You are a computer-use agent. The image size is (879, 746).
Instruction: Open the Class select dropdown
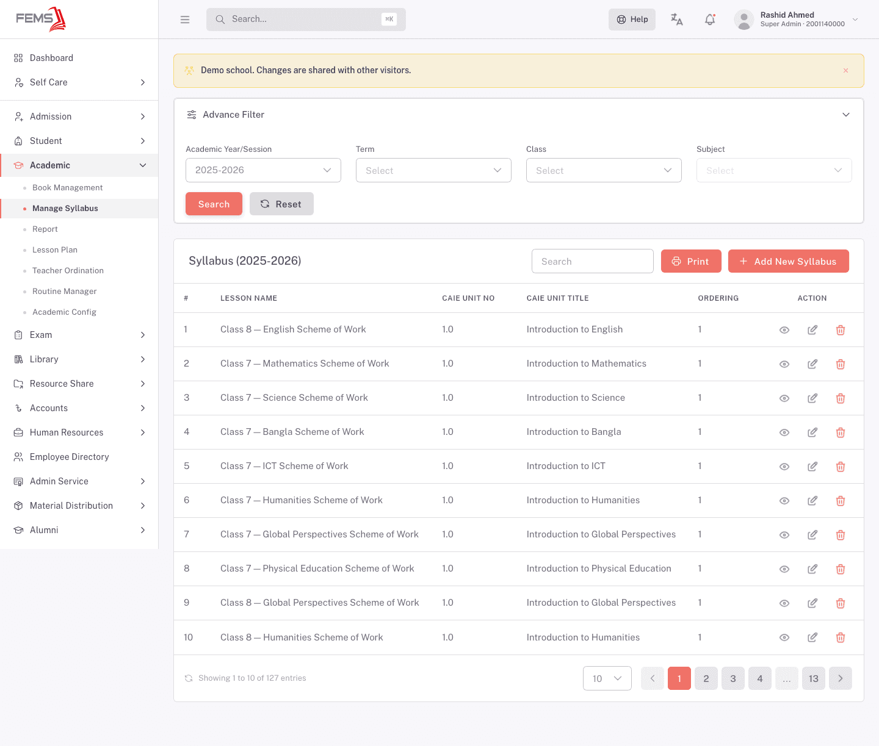(604, 170)
